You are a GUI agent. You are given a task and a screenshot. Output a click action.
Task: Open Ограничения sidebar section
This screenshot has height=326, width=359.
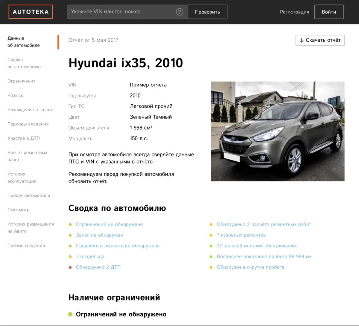pyautogui.click(x=22, y=81)
